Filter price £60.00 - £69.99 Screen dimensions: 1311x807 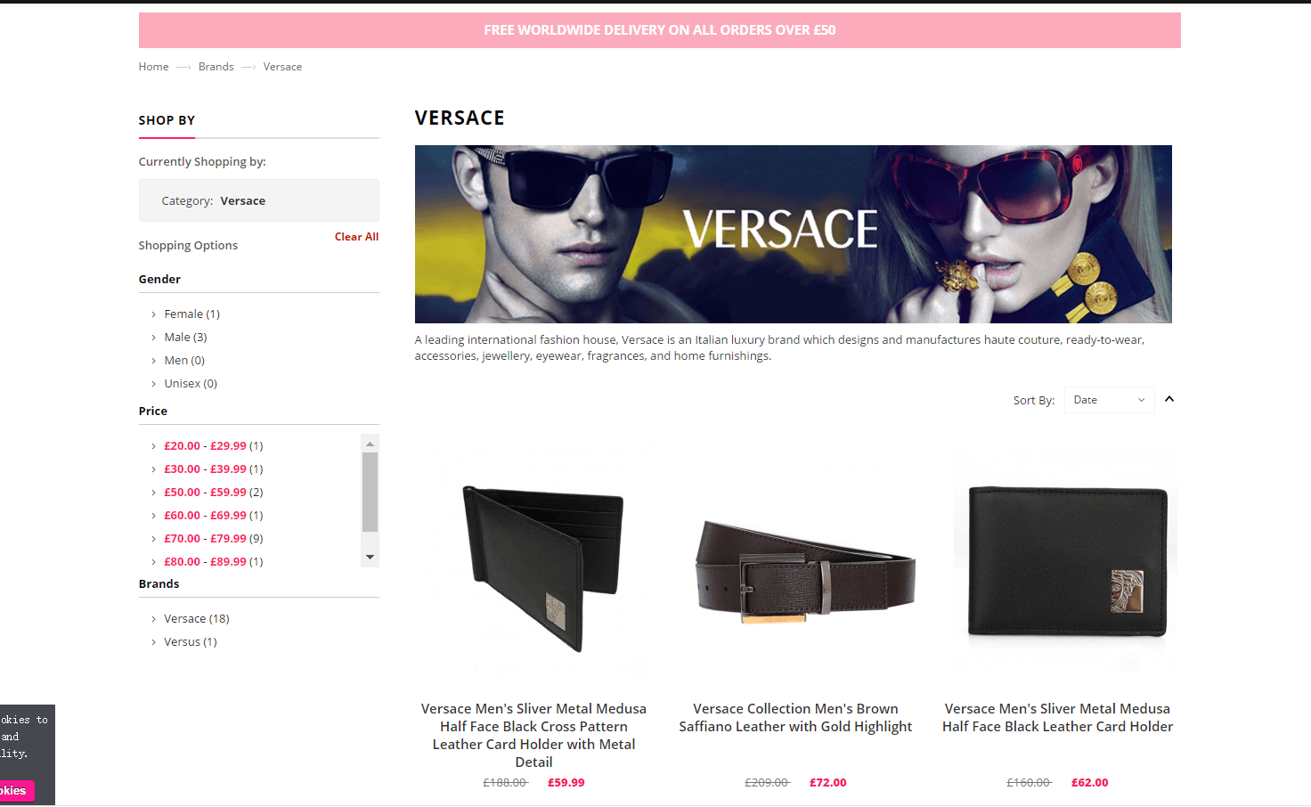(x=214, y=516)
